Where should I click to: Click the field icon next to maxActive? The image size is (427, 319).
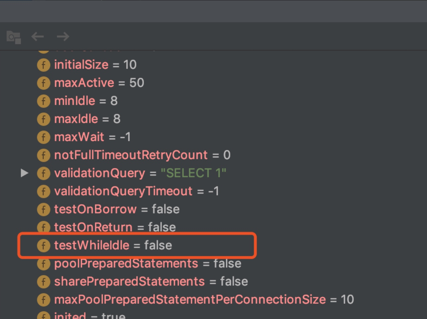click(x=44, y=83)
